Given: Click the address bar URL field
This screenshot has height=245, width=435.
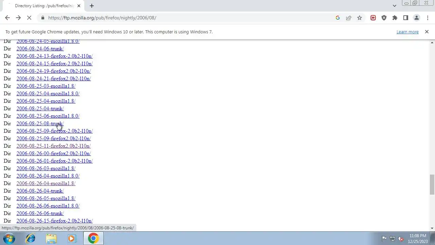Looking at the screenshot, I should (187, 18).
